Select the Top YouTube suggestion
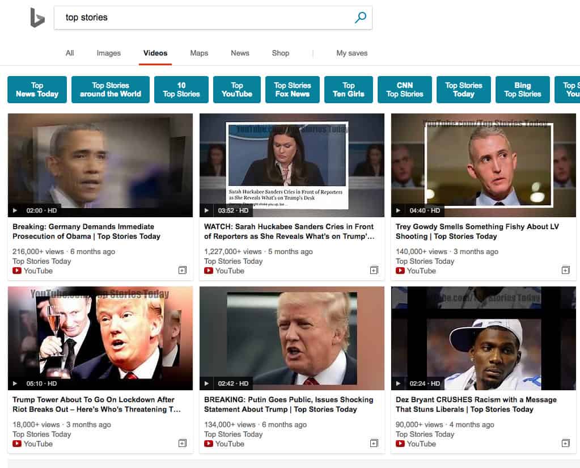 (237, 90)
